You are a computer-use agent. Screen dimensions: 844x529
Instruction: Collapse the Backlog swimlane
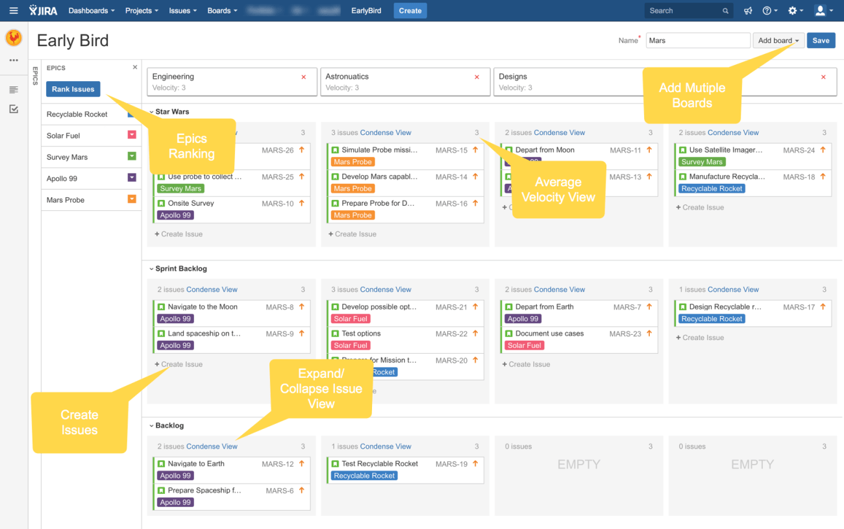coord(151,426)
